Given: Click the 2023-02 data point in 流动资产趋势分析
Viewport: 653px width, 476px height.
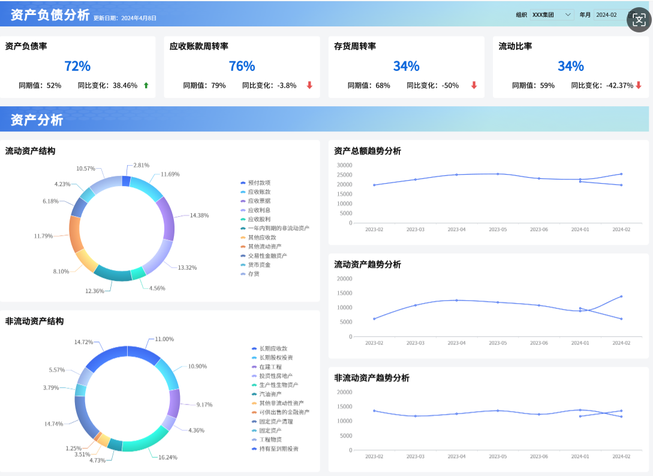Looking at the screenshot, I should click(x=374, y=319).
